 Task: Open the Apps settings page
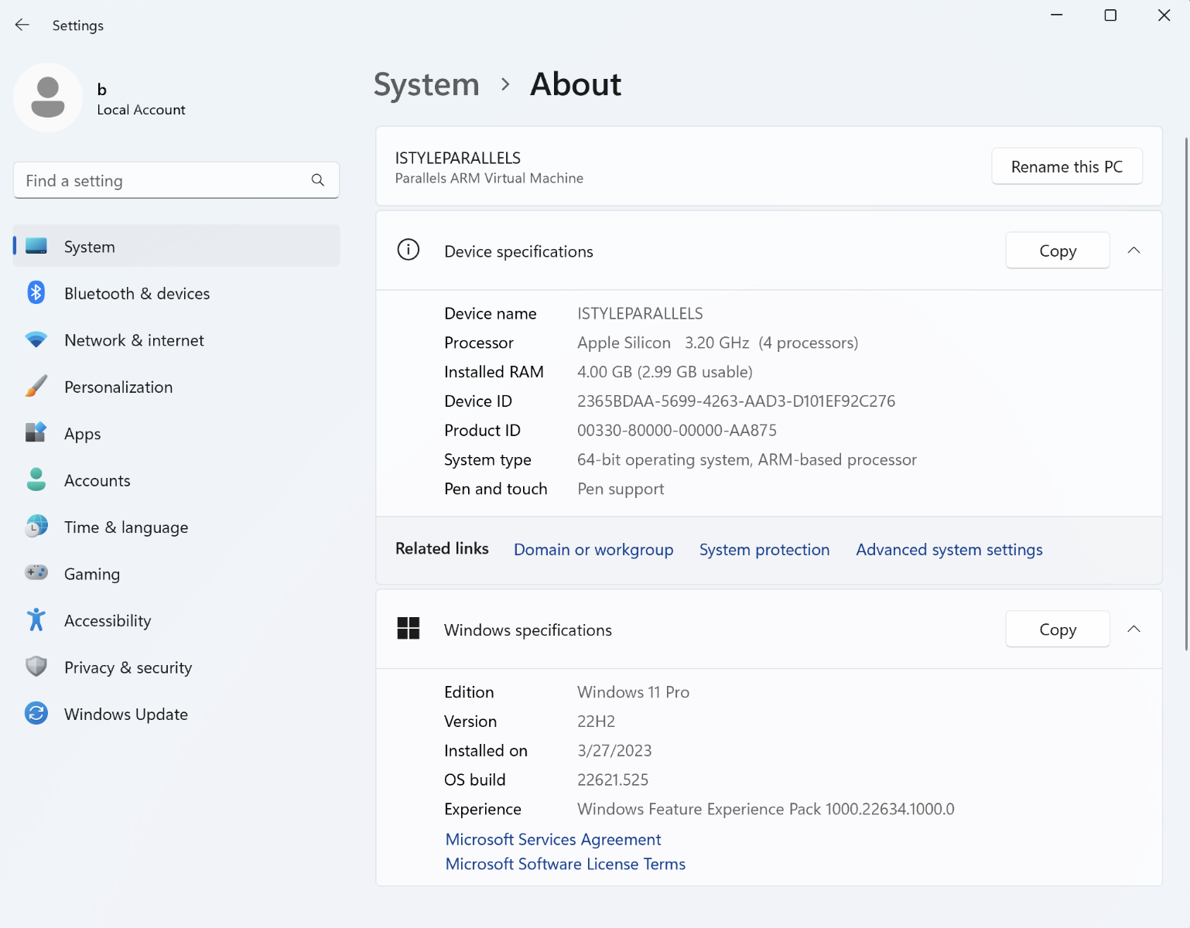(x=83, y=434)
